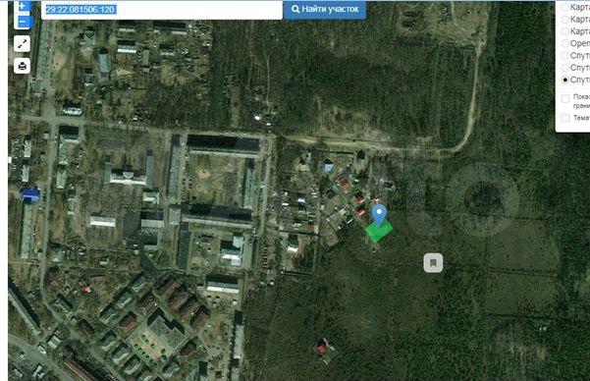
Task: Enable the 'Показ… грани…' checkbox
Action: tap(565, 98)
